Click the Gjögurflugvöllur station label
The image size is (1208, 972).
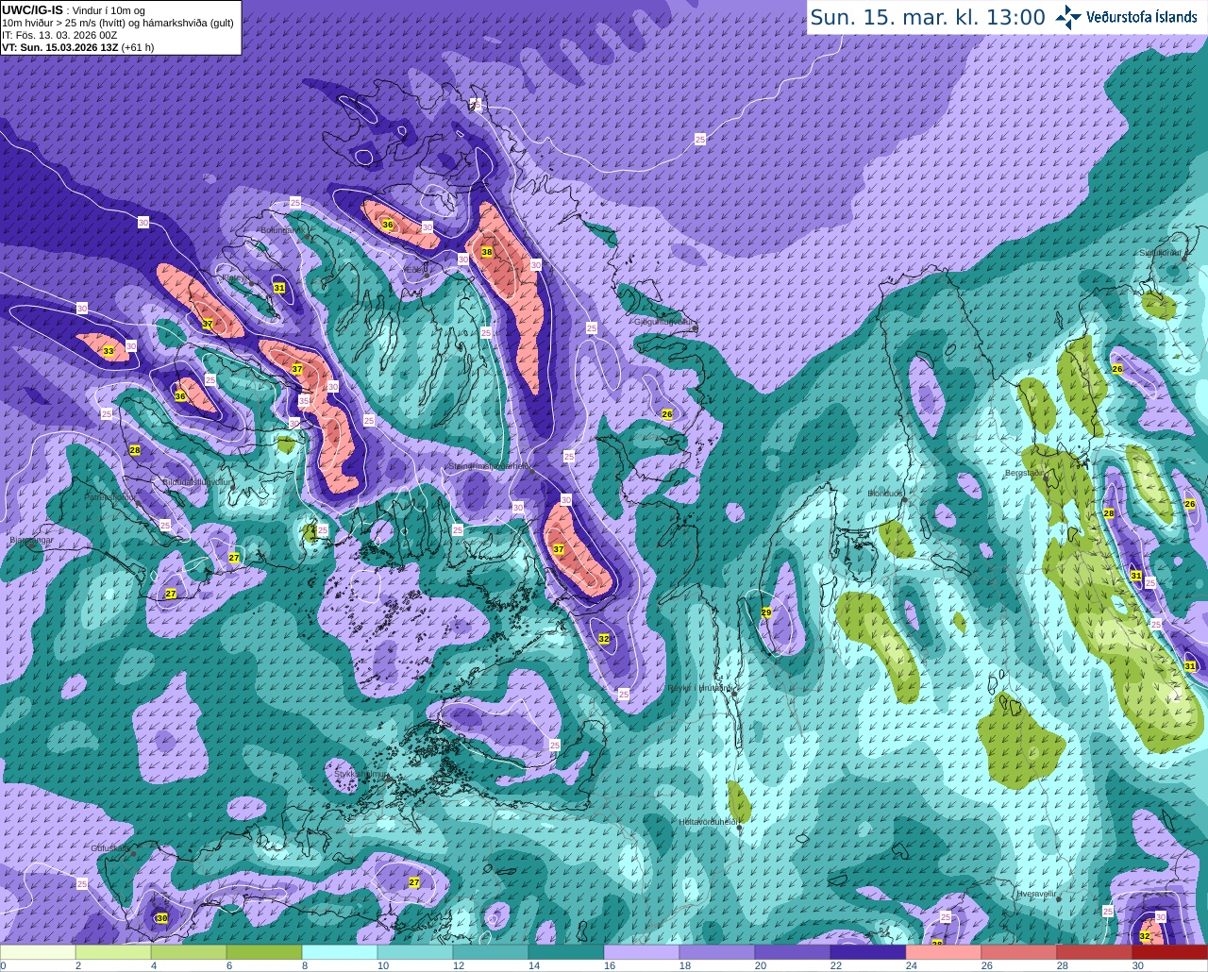[664, 321]
